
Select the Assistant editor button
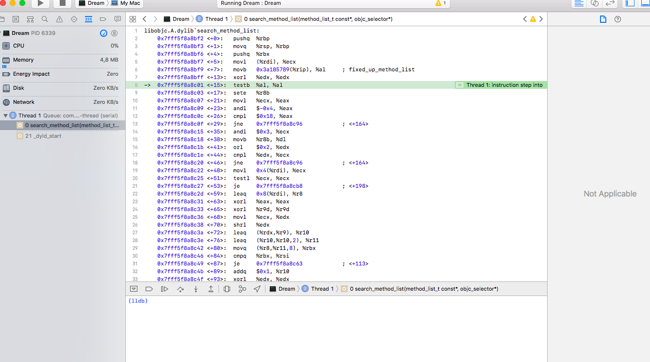594,3
